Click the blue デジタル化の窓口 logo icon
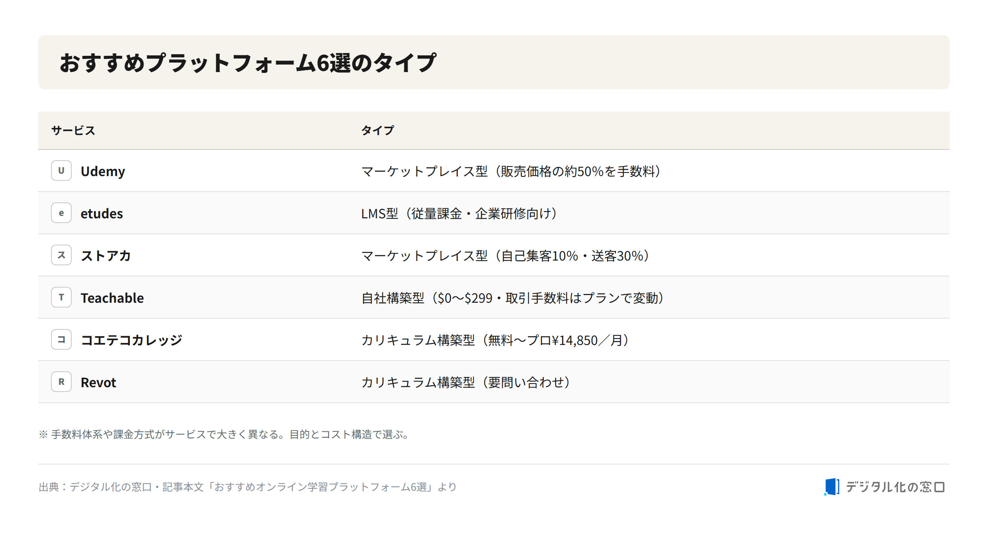This screenshot has height=533, width=988. click(x=832, y=487)
